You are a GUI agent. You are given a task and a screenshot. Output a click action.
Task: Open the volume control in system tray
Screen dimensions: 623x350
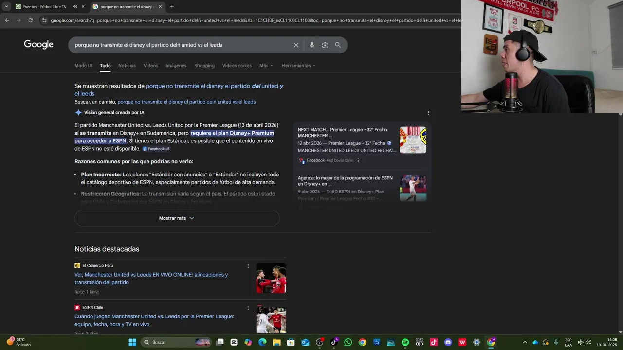588,342
